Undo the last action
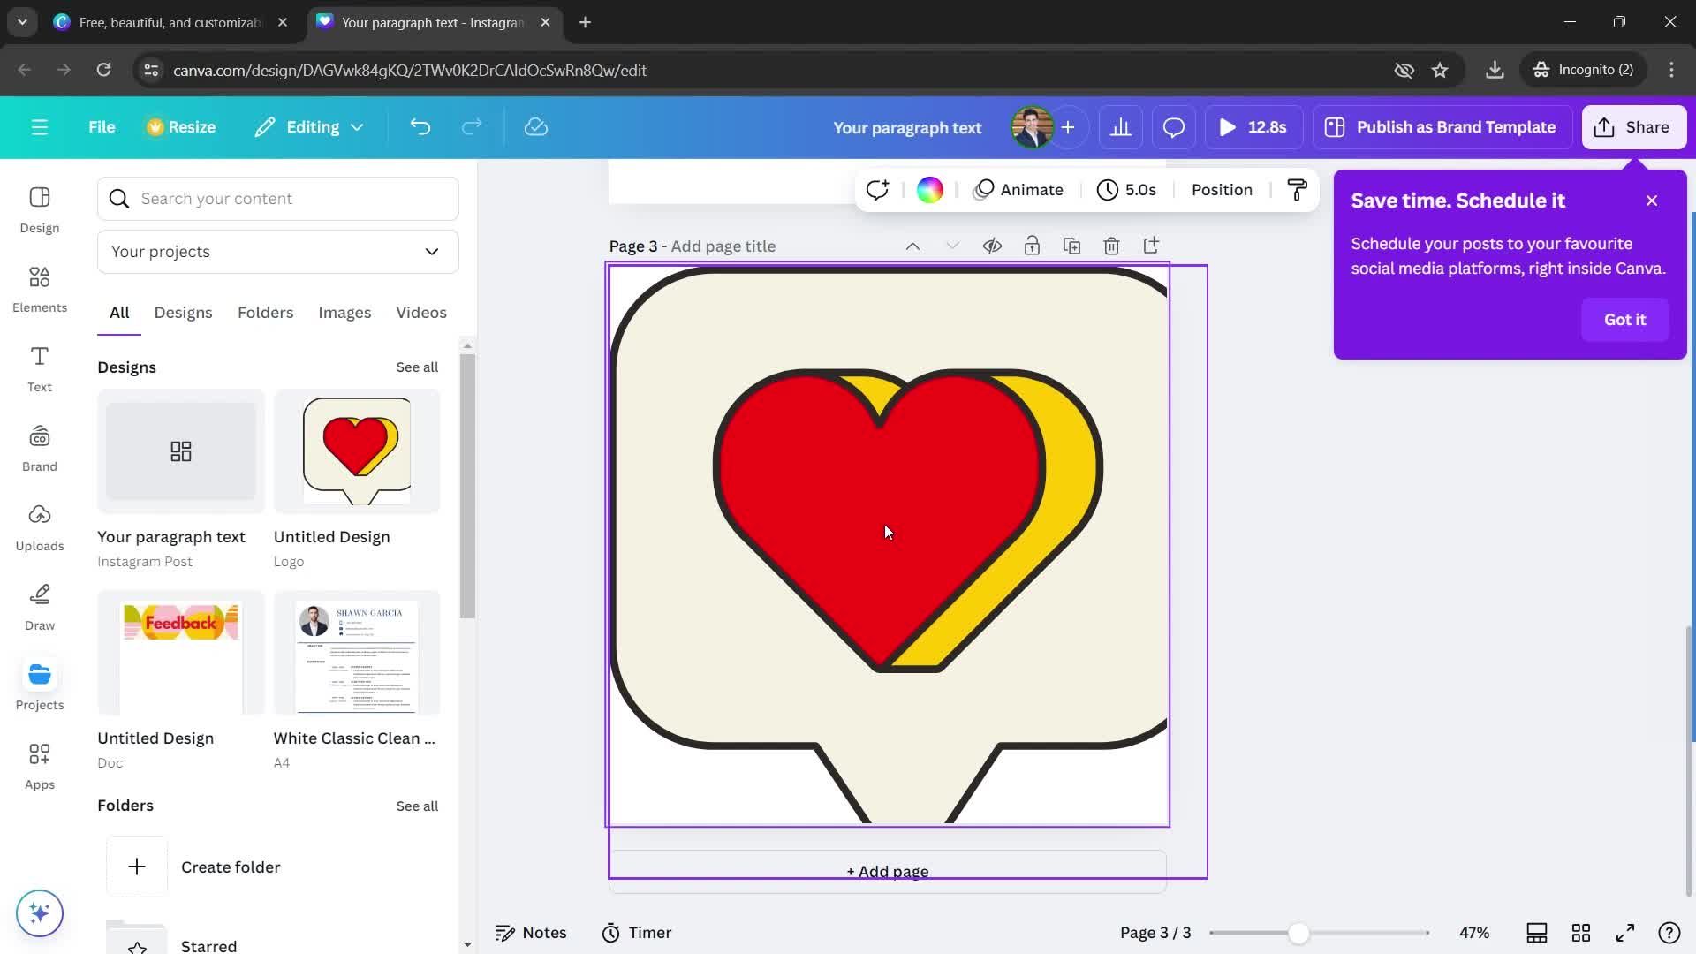Viewport: 1696px width, 954px height. click(x=420, y=127)
